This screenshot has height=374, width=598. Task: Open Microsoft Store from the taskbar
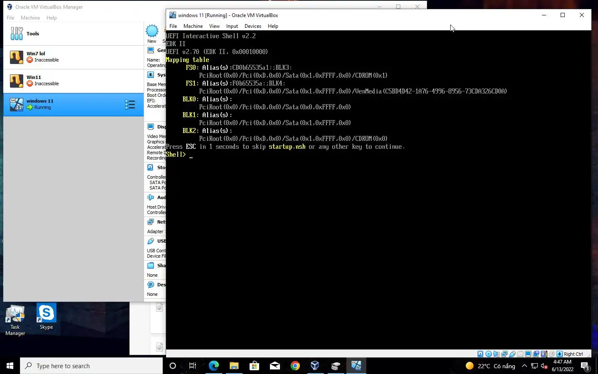(254, 366)
